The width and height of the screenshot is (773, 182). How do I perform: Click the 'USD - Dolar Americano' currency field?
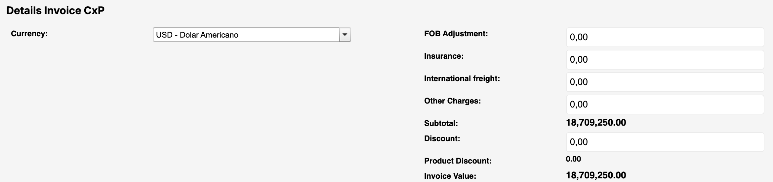pos(246,35)
